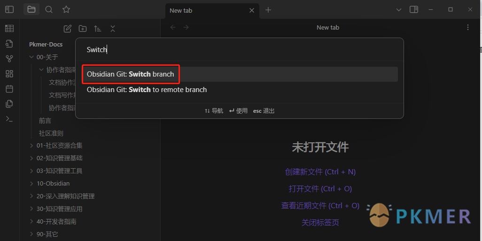Open the 前言 note
Screen dimensions: 482x241
click(x=45, y=120)
